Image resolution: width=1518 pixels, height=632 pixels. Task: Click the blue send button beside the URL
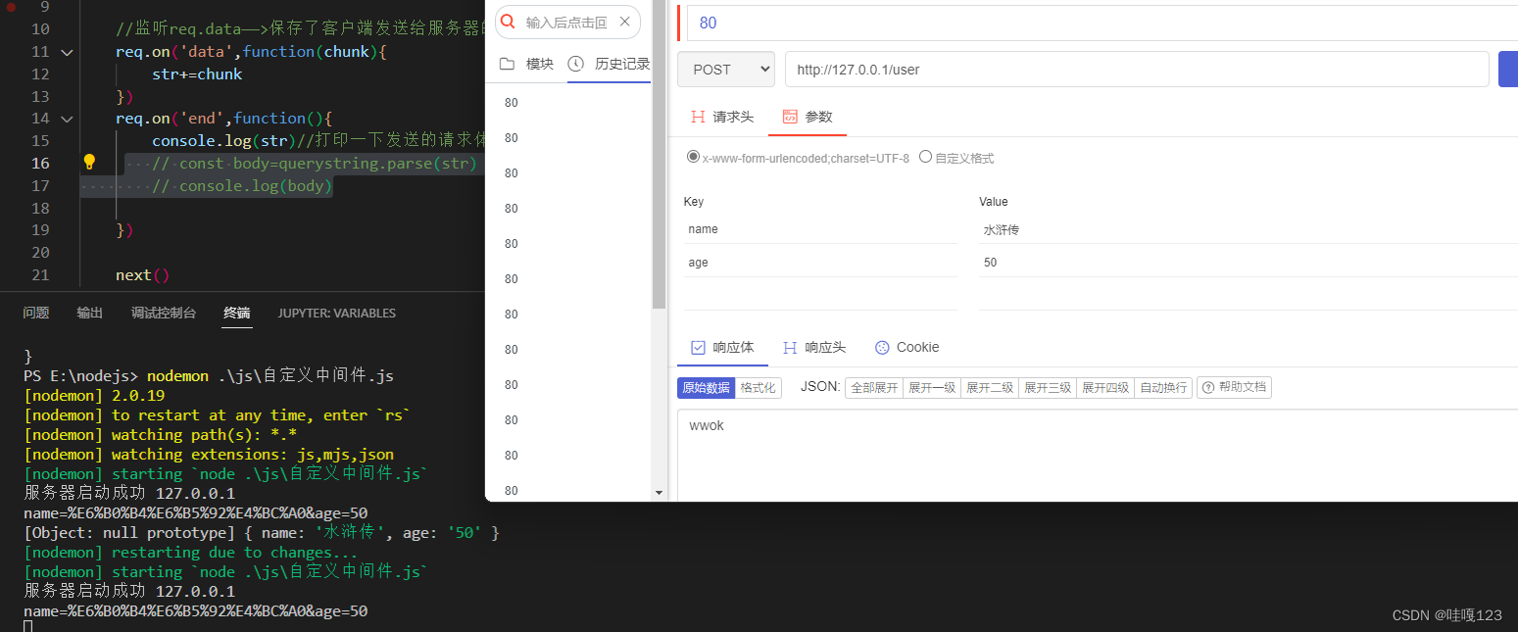(1509, 69)
